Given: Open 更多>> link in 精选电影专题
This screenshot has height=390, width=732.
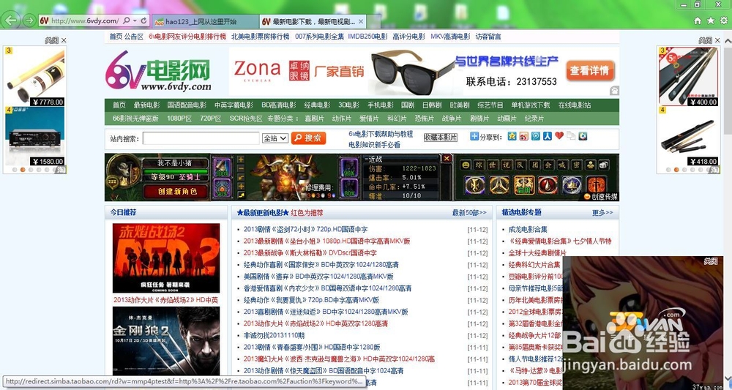Looking at the screenshot, I should (x=602, y=213).
